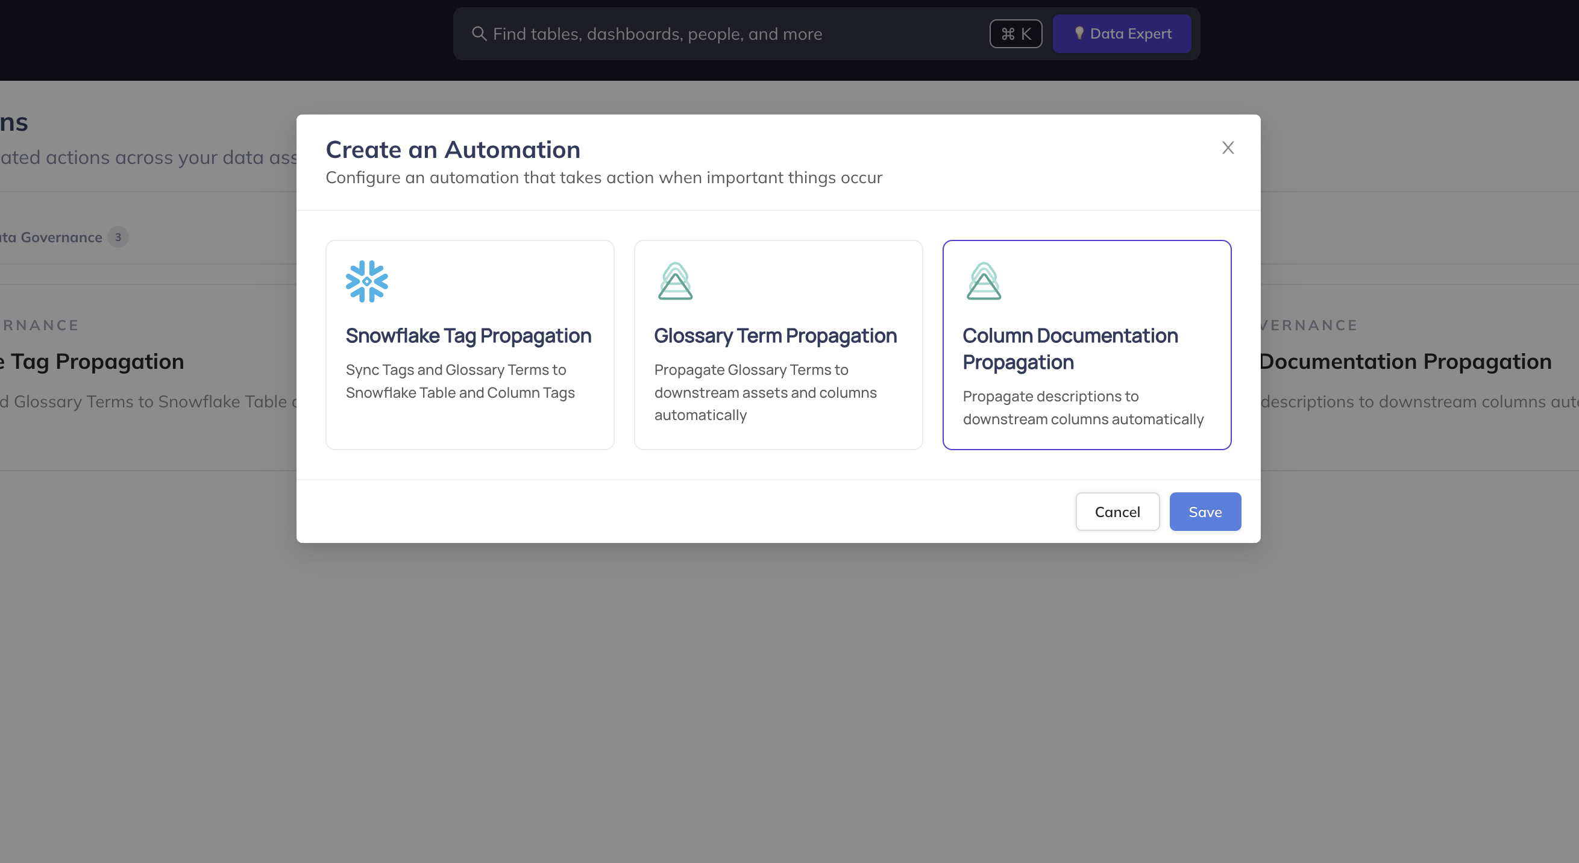Click the Column Documentation Propagation triangle icon
The width and height of the screenshot is (1579, 863).
coord(983,281)
